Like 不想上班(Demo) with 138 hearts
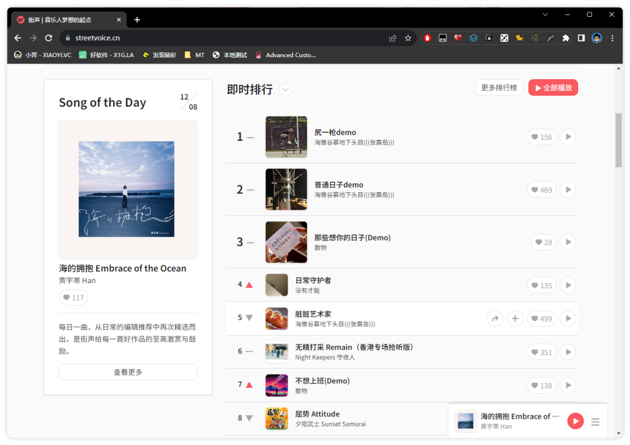The width and height of the screenshot is (630, 445). click(x=541, y=385)
